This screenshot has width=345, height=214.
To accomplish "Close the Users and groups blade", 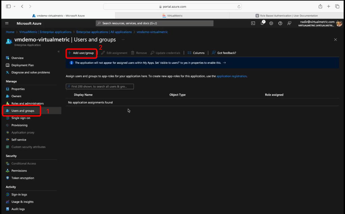I will tap(335, 39).
